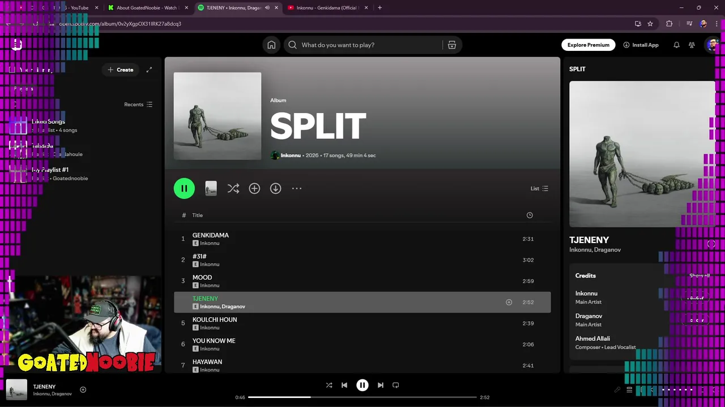Skip to the next track
Viewport: 725px width, 407px height.
coord(381,385)
